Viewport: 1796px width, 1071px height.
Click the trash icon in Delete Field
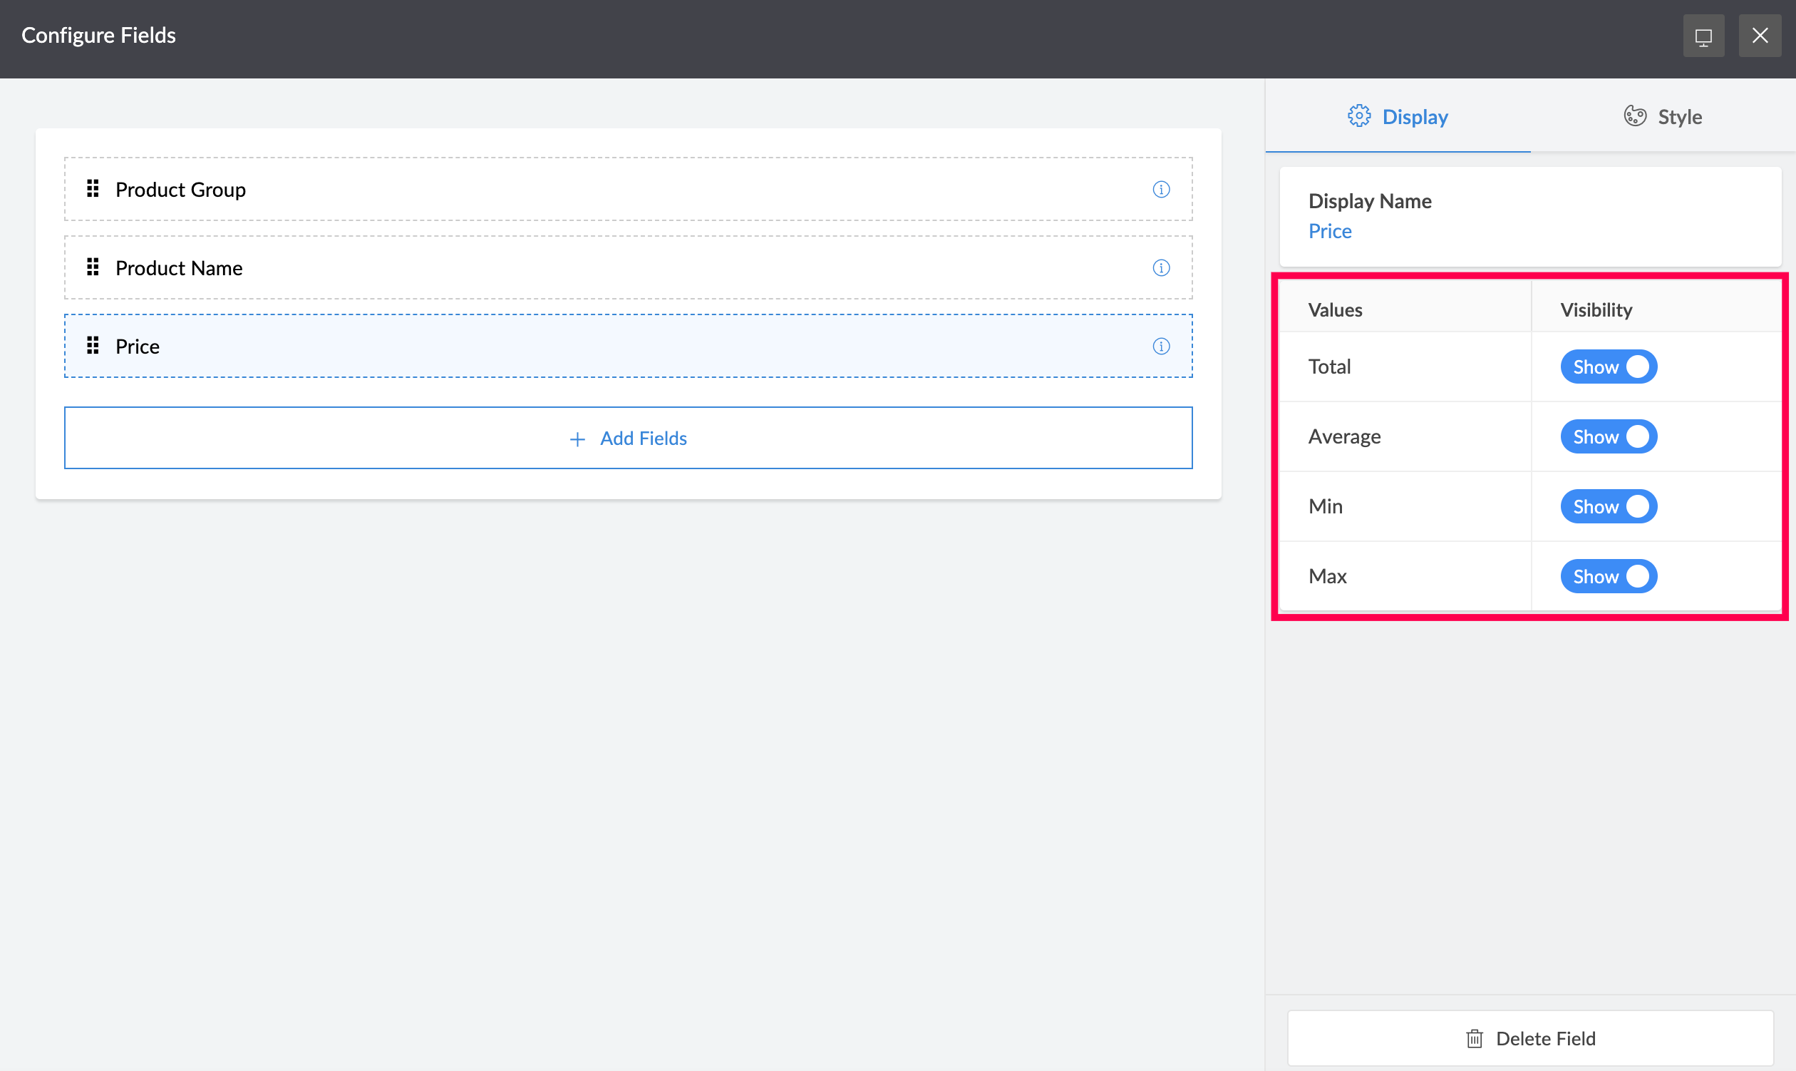tap(1475, 1038)
